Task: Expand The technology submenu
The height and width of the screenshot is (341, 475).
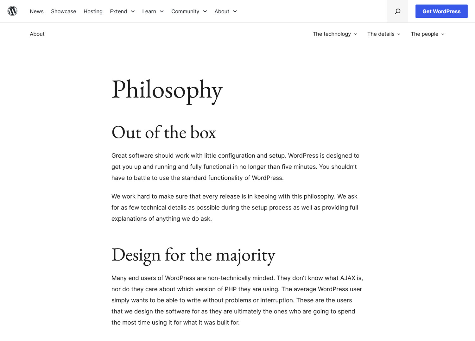Action: (x=332, y=34)
